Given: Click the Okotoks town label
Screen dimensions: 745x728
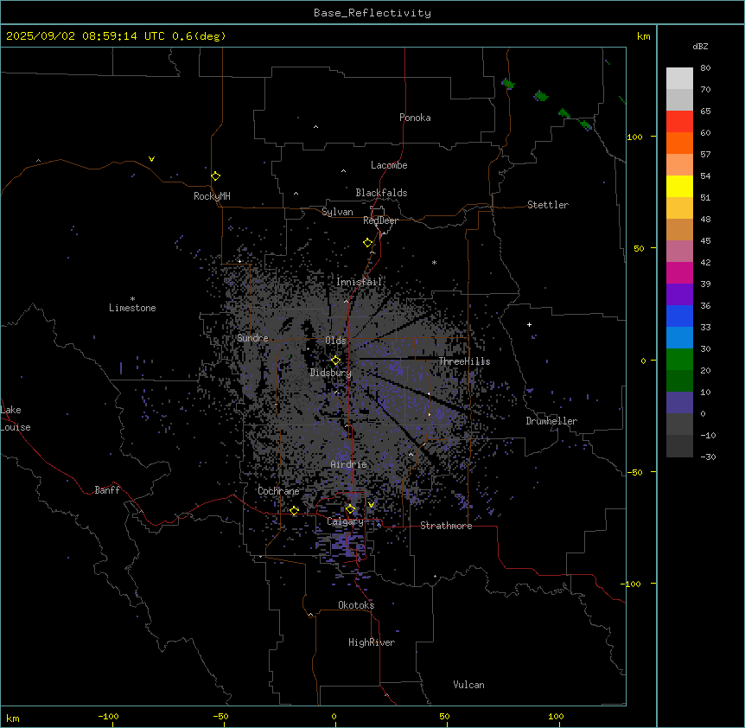Looking at the screenshot, I should (356, 605).
